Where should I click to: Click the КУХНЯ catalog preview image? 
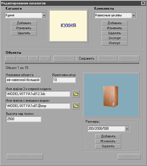(68, 26)
